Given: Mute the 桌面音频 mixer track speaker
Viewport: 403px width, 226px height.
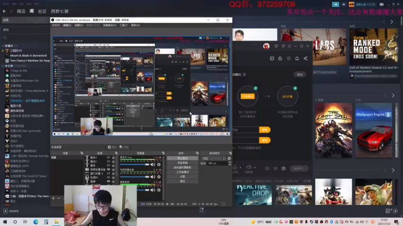Looking at the screenshot, I should tap(153, 190).
